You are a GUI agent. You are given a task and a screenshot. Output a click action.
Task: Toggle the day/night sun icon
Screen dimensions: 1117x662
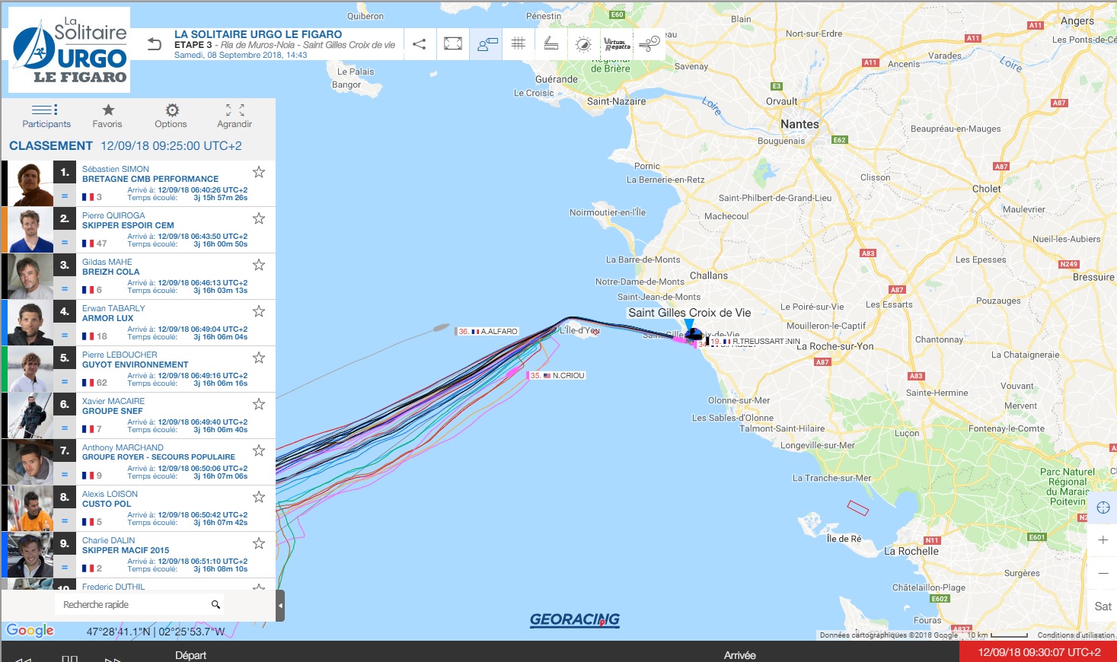(584, 44)
